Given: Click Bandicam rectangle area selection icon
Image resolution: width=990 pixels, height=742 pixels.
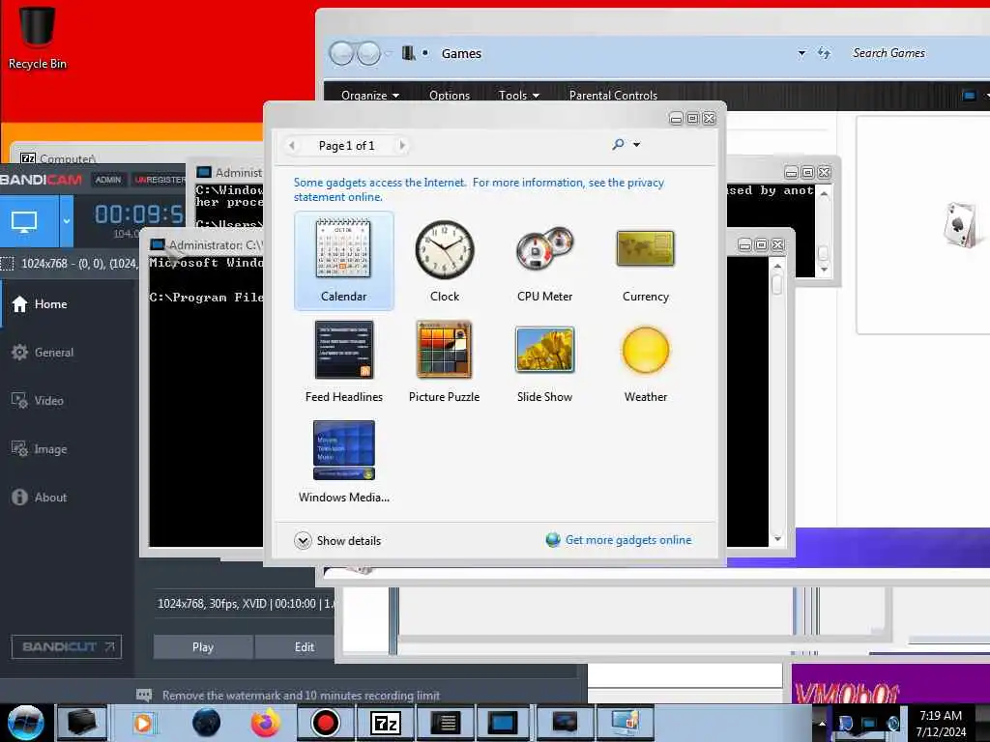Looking at the screenshot, I should pos(7,263).
